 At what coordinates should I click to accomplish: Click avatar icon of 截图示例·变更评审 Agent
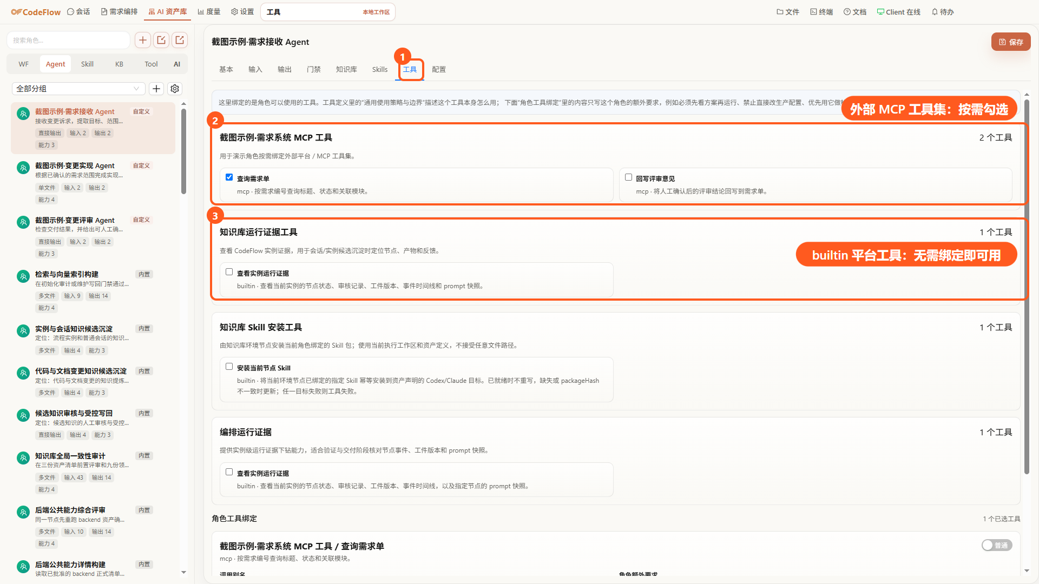23,222
